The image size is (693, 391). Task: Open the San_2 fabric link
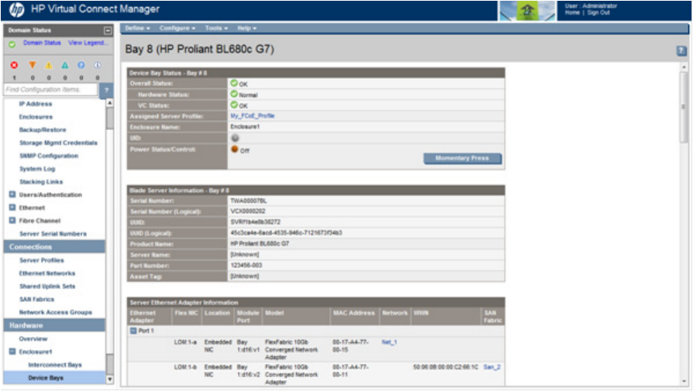pyautogui.click(x=492, y=367)
